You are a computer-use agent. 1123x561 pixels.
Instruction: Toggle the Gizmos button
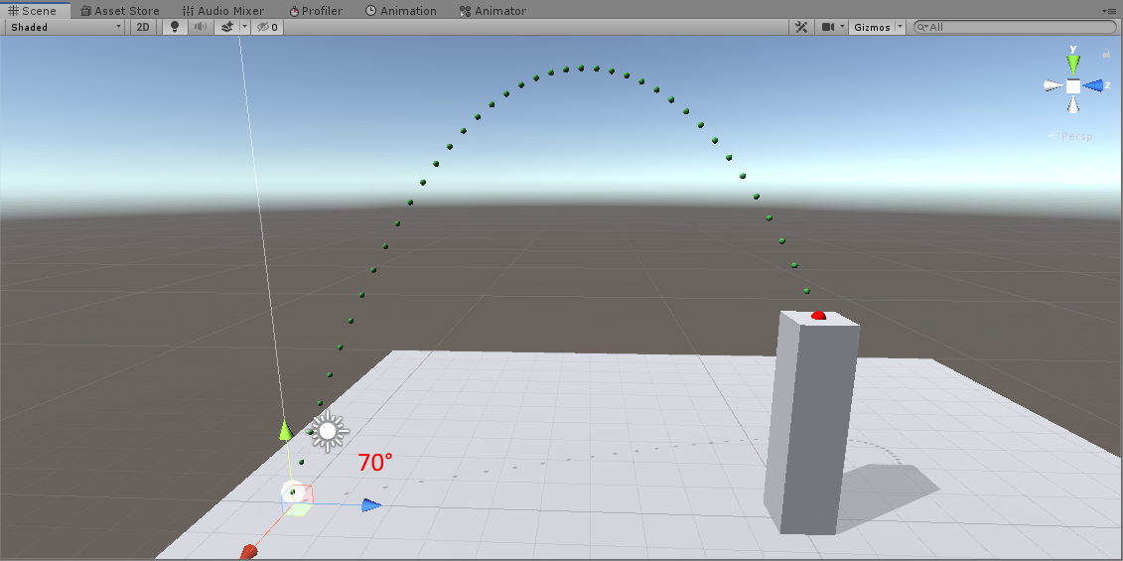click(872, 27)
